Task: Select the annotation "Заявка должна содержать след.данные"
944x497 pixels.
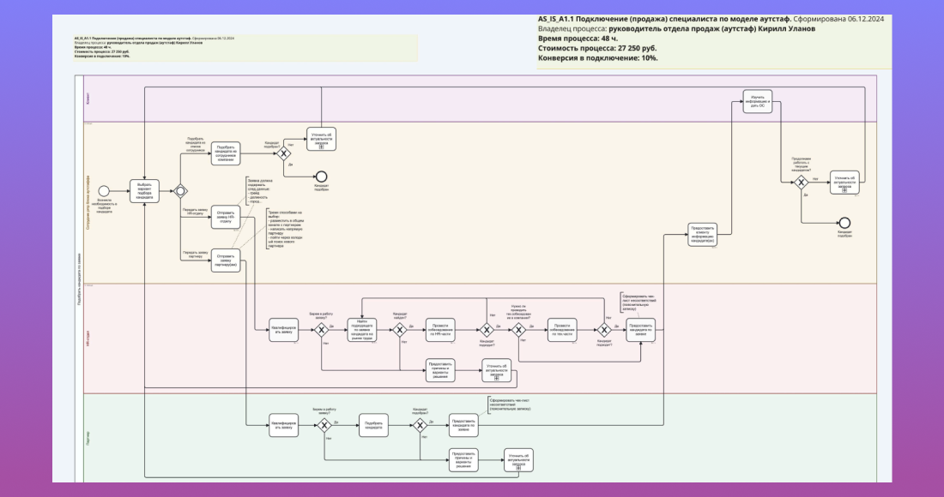Action: tap(259, 189)
